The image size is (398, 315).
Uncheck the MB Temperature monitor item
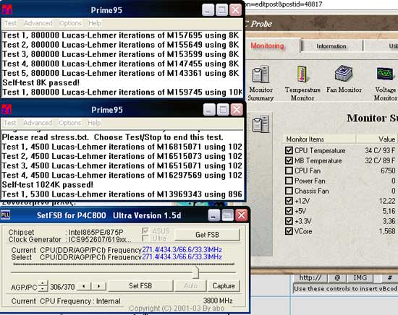coord(289,160)
